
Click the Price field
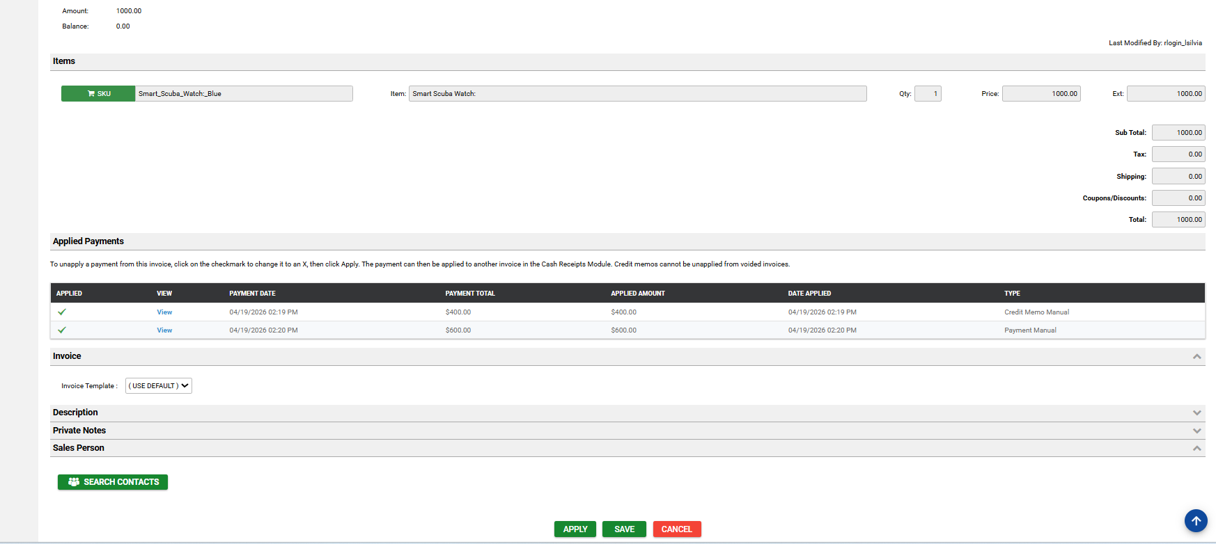(x=1041, y=94)
